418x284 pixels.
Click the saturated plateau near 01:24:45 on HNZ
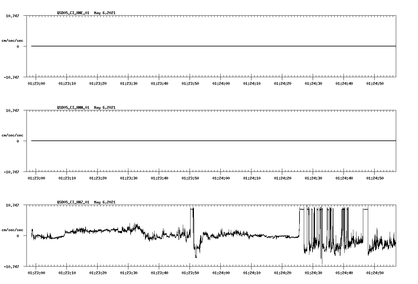click(x=365, y=209)
